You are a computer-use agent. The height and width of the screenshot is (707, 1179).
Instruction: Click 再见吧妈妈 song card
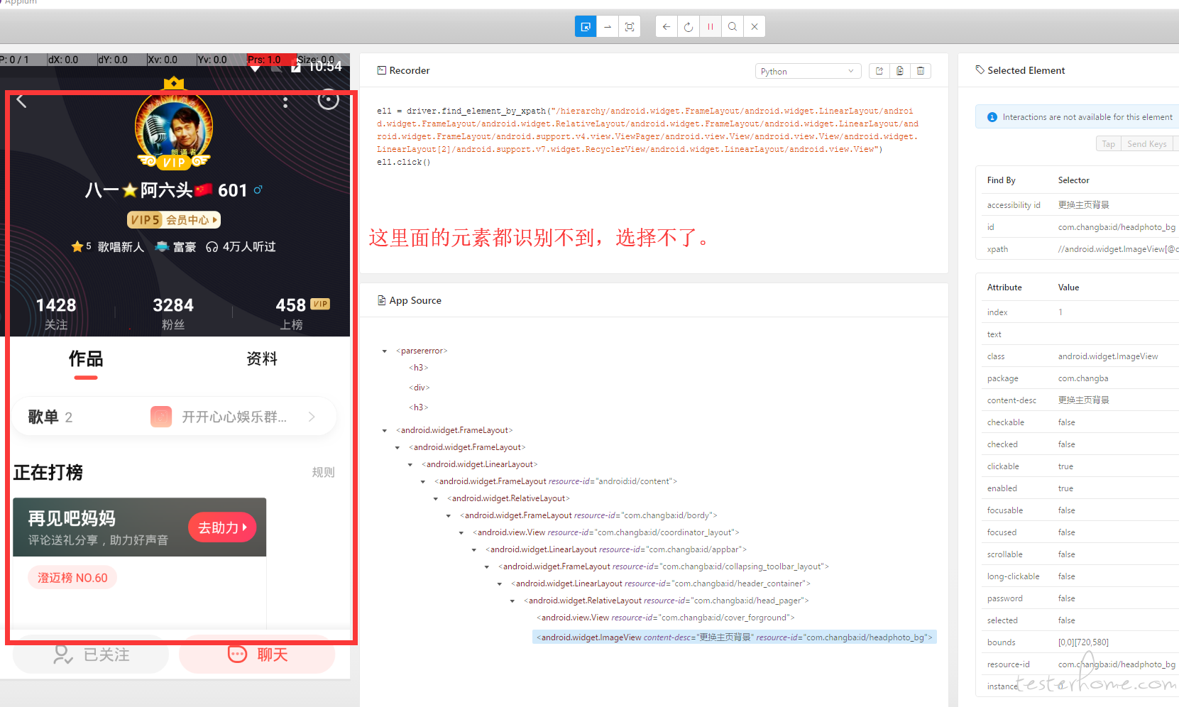click(x=139, y=527)
